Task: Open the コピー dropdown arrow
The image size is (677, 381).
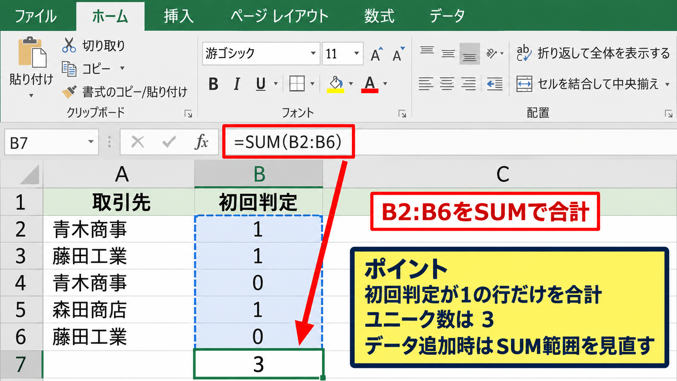Action: pyautogui.click(x=122, y=68)
